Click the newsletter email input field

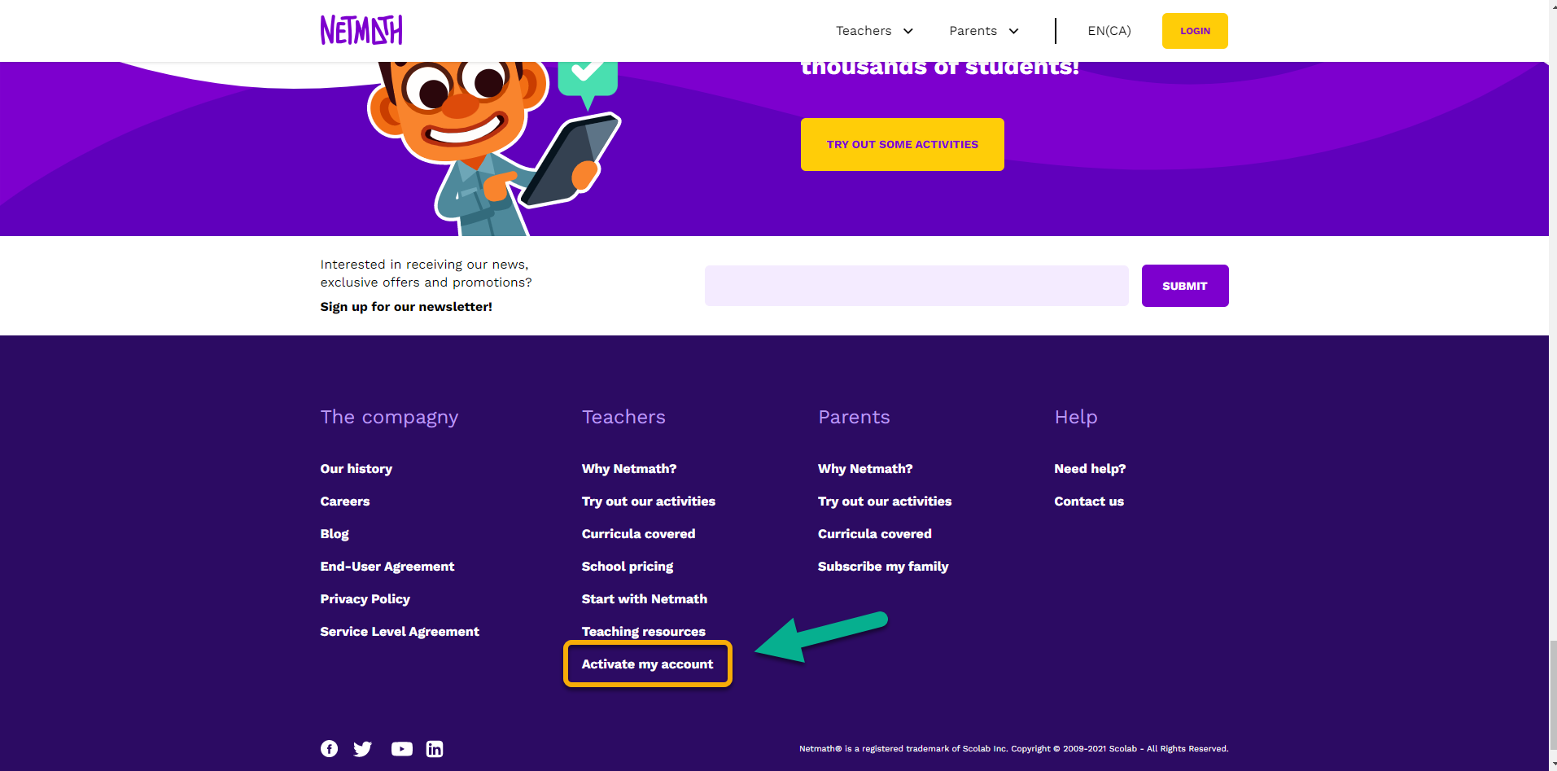(x=916, y=286)
